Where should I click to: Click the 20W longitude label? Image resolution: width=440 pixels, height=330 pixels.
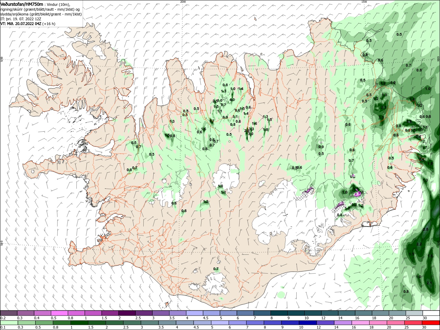[x=183, y=1]
